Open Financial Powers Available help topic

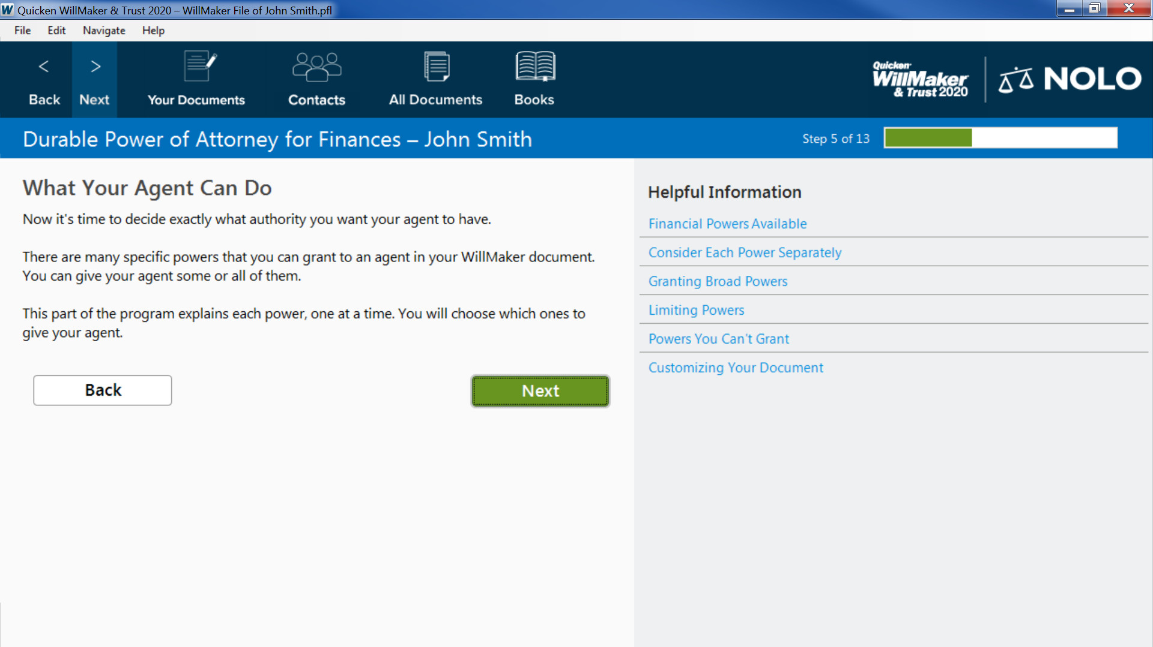[x=727, y=223]
